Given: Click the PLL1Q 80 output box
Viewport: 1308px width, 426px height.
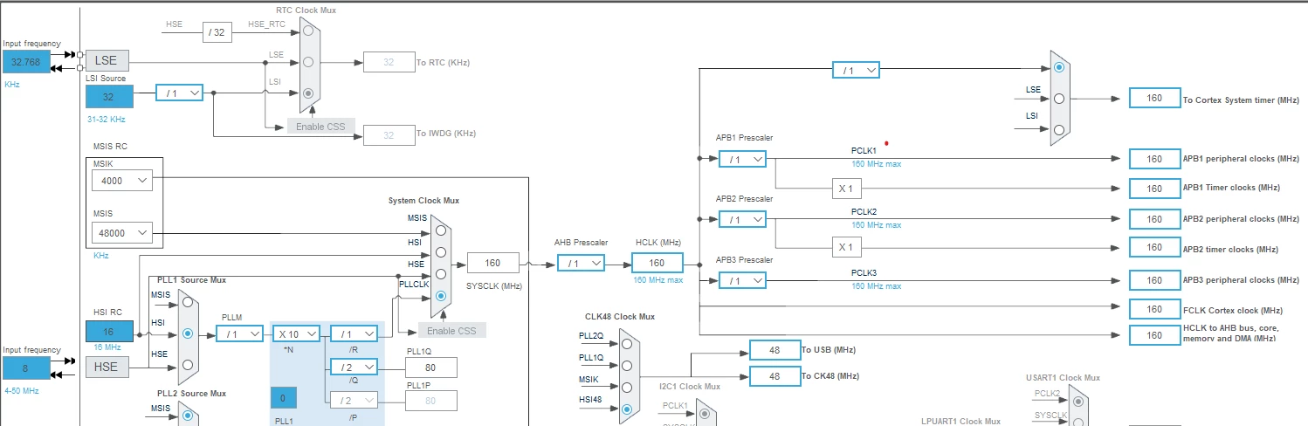Looking at the screenshot, I should coord(431,368).
